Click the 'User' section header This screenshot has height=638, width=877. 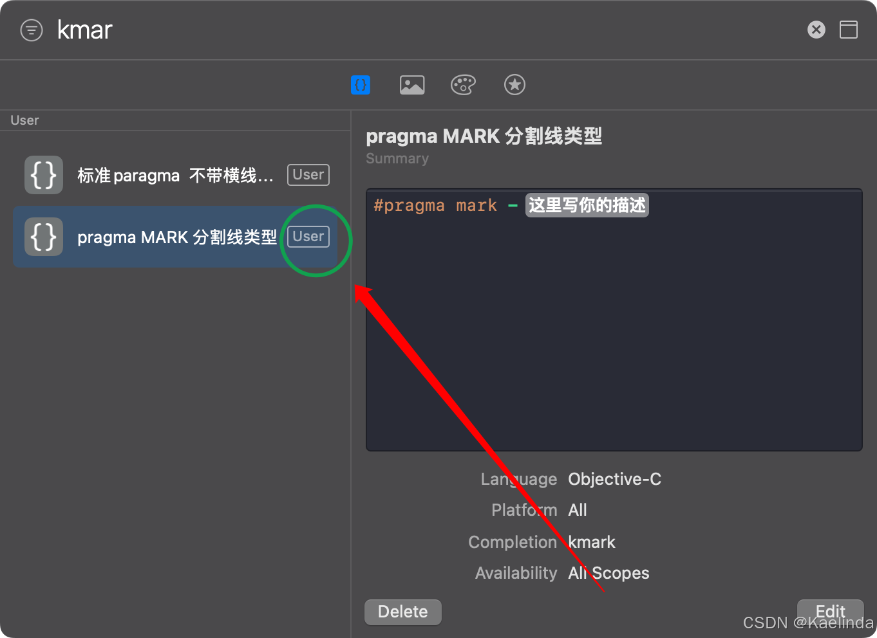click(24, 120)
